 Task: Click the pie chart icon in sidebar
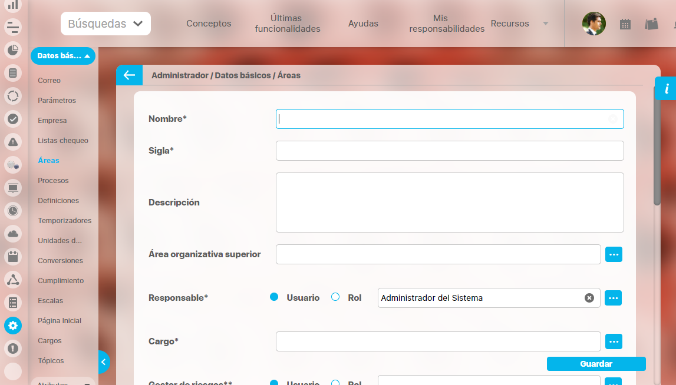click(13, 49)
